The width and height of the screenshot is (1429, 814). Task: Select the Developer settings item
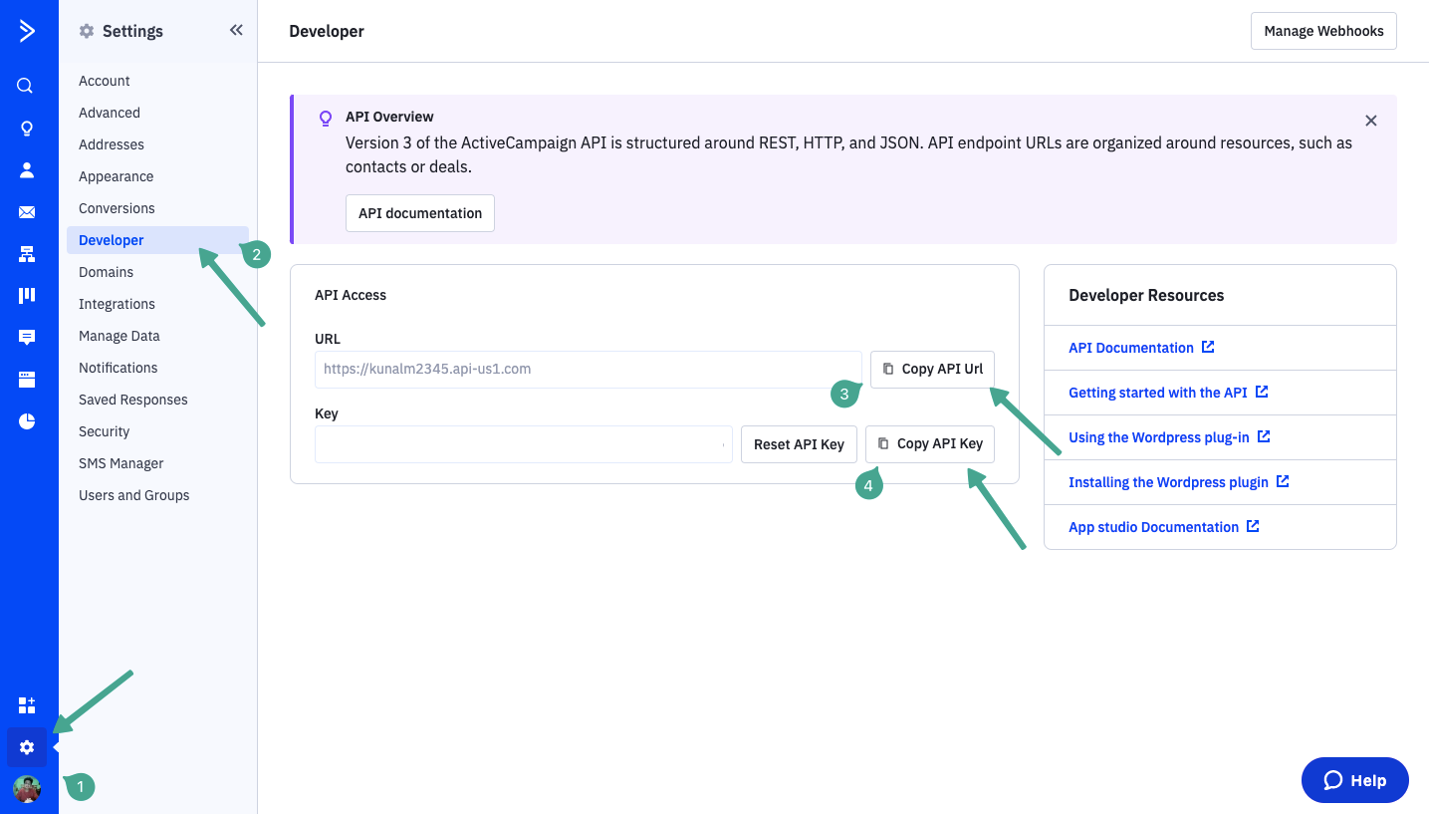point(157,240)
